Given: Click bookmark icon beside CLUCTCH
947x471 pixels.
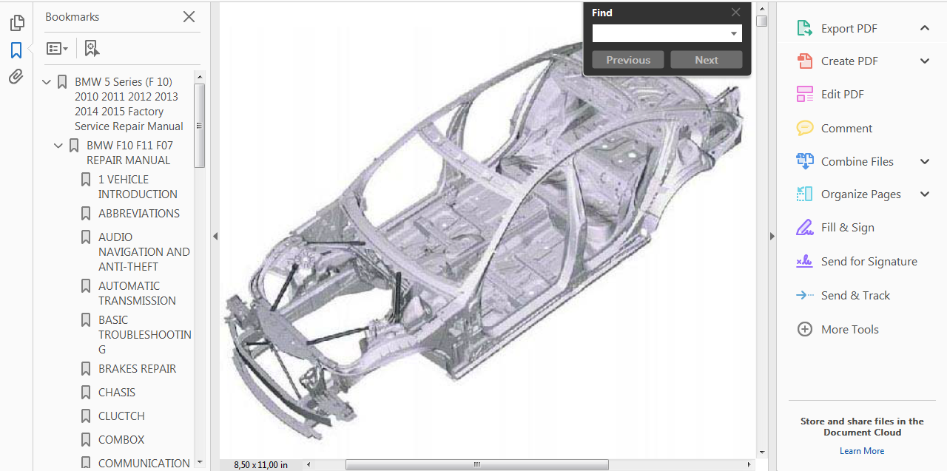Looking at the screenshot, I should [86, 416].
